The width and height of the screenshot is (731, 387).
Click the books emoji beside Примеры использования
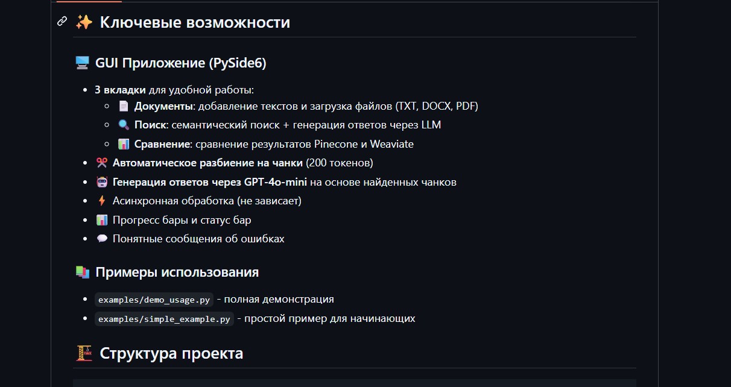(82, 272)
